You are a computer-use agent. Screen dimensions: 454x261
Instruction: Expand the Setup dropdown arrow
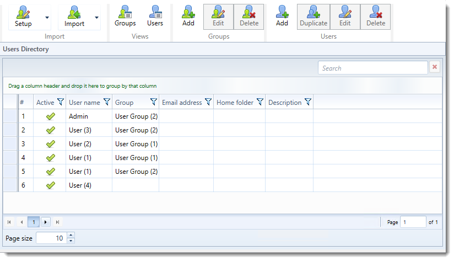pos(47,17)
